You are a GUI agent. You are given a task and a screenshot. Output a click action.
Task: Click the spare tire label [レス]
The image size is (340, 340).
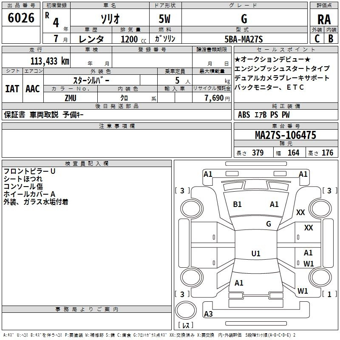pyautogui.click(x=186, y=325)
